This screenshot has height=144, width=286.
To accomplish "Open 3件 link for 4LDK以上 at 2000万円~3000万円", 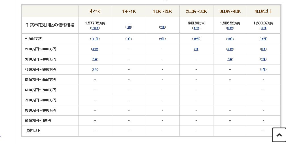I will [263, 49].
